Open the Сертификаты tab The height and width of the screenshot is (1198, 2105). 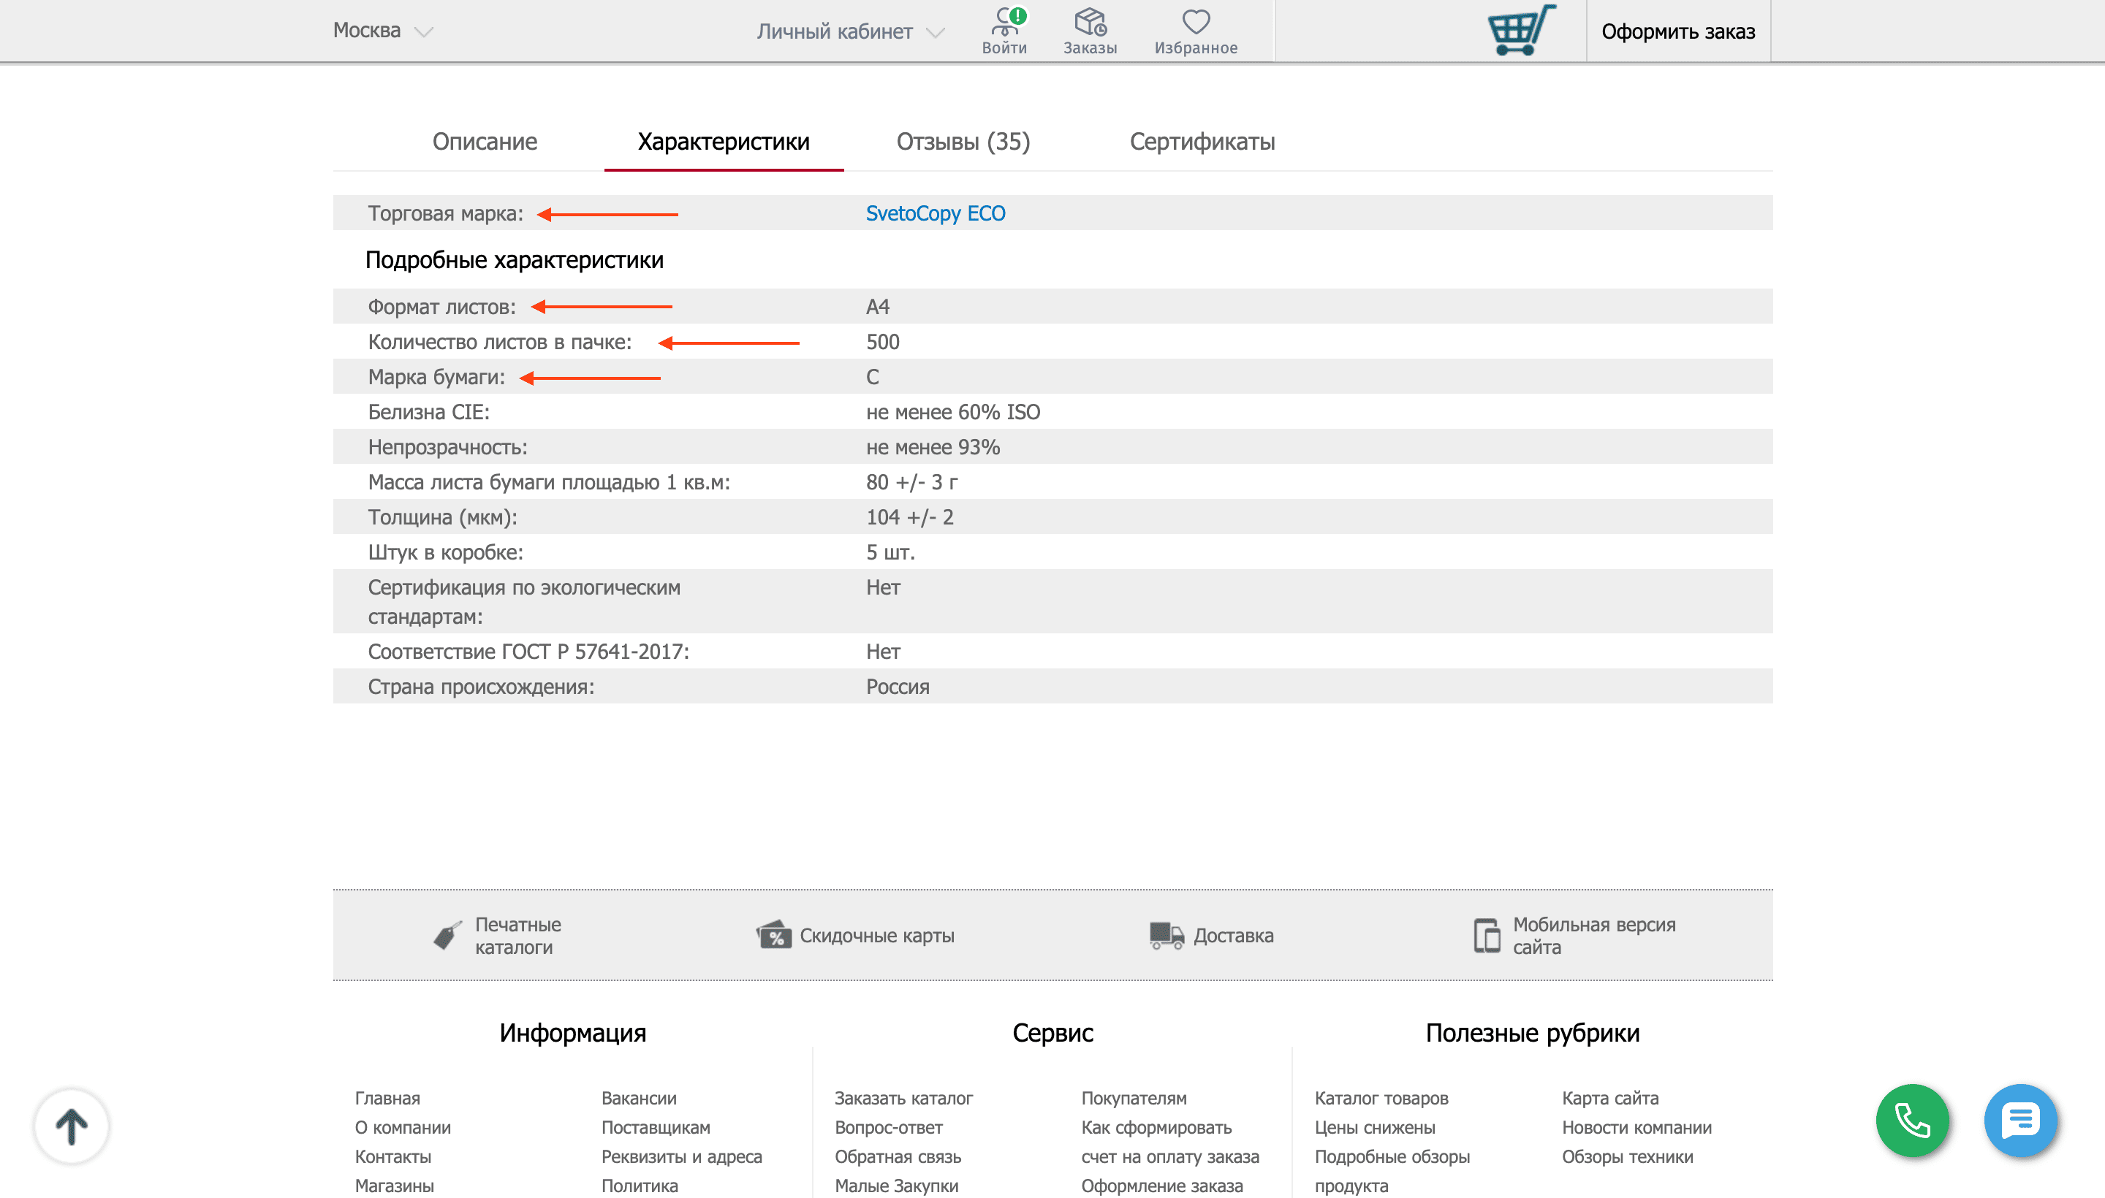pyautogui.click(x=1202, y=142)
